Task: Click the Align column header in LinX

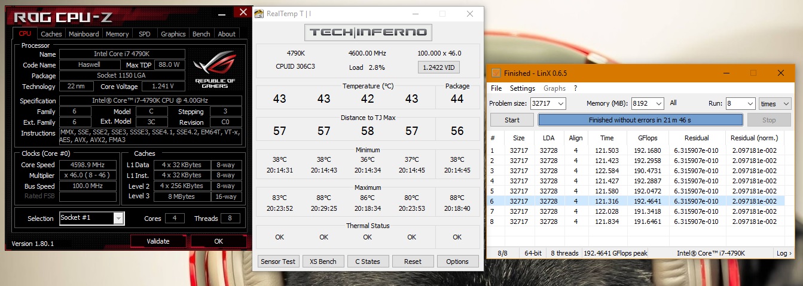Action: pyautogui.click(x=576, y=138)
